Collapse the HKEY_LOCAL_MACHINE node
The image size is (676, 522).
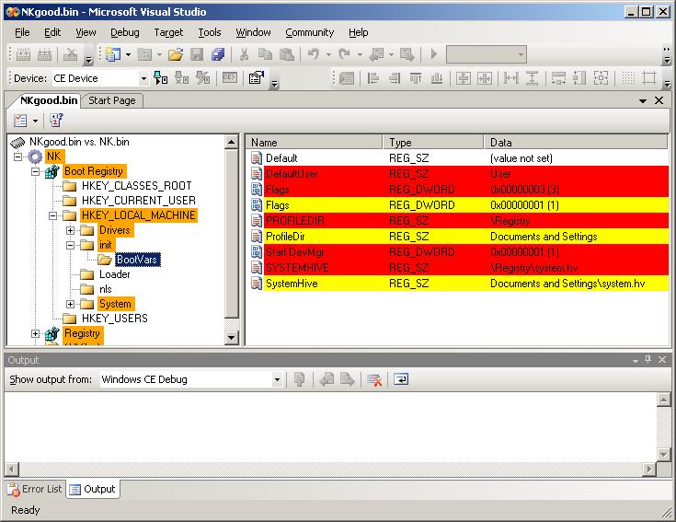click(52, 215)
